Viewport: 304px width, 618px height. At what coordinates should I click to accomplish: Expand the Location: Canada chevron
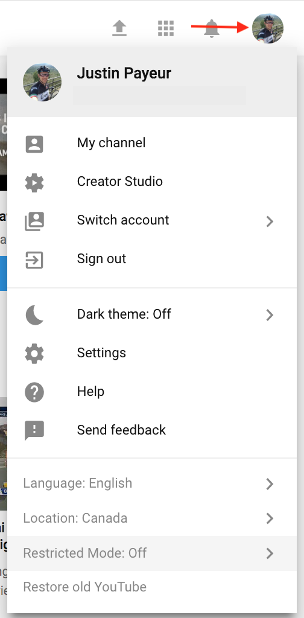pyautogui.click(x=270, y=518)
